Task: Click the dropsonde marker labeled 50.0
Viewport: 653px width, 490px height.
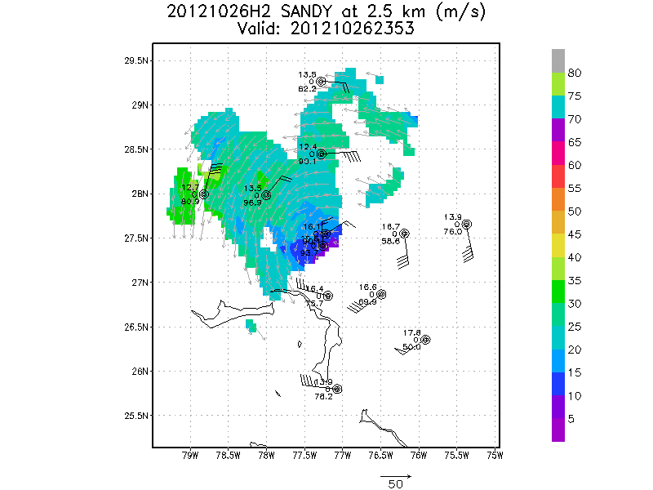Action: [x=425, y=340]
